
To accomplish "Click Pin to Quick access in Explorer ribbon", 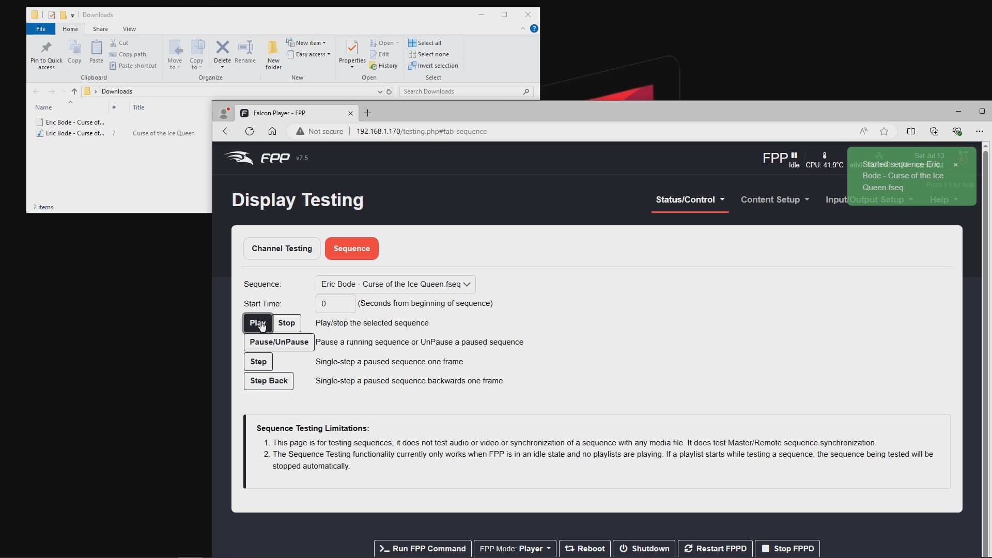I will click(x=46, y=55).
